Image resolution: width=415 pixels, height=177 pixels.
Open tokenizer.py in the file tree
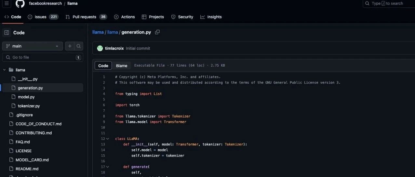pyautogui.click(x=29, y=106)
